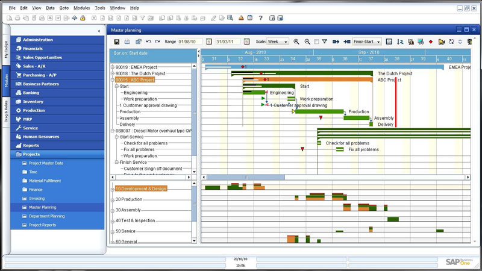Click the lock icon in main toolbar

click(83, 18)
